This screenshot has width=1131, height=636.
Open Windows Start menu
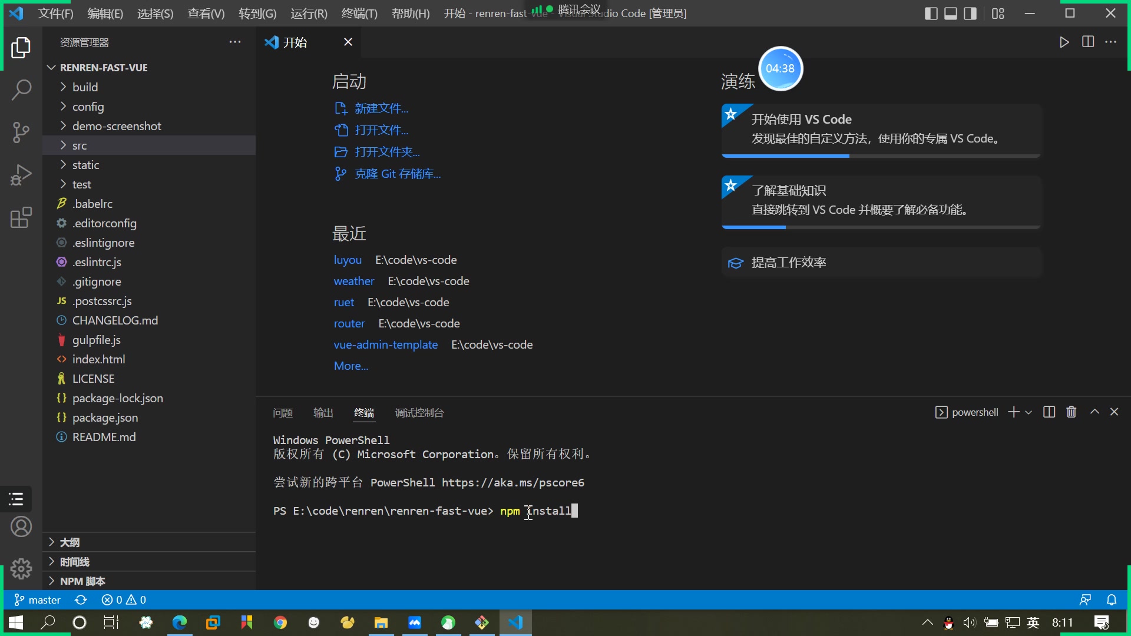click(16, 622)
